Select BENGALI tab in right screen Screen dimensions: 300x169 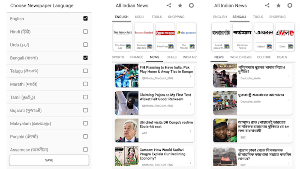[239, 17]
